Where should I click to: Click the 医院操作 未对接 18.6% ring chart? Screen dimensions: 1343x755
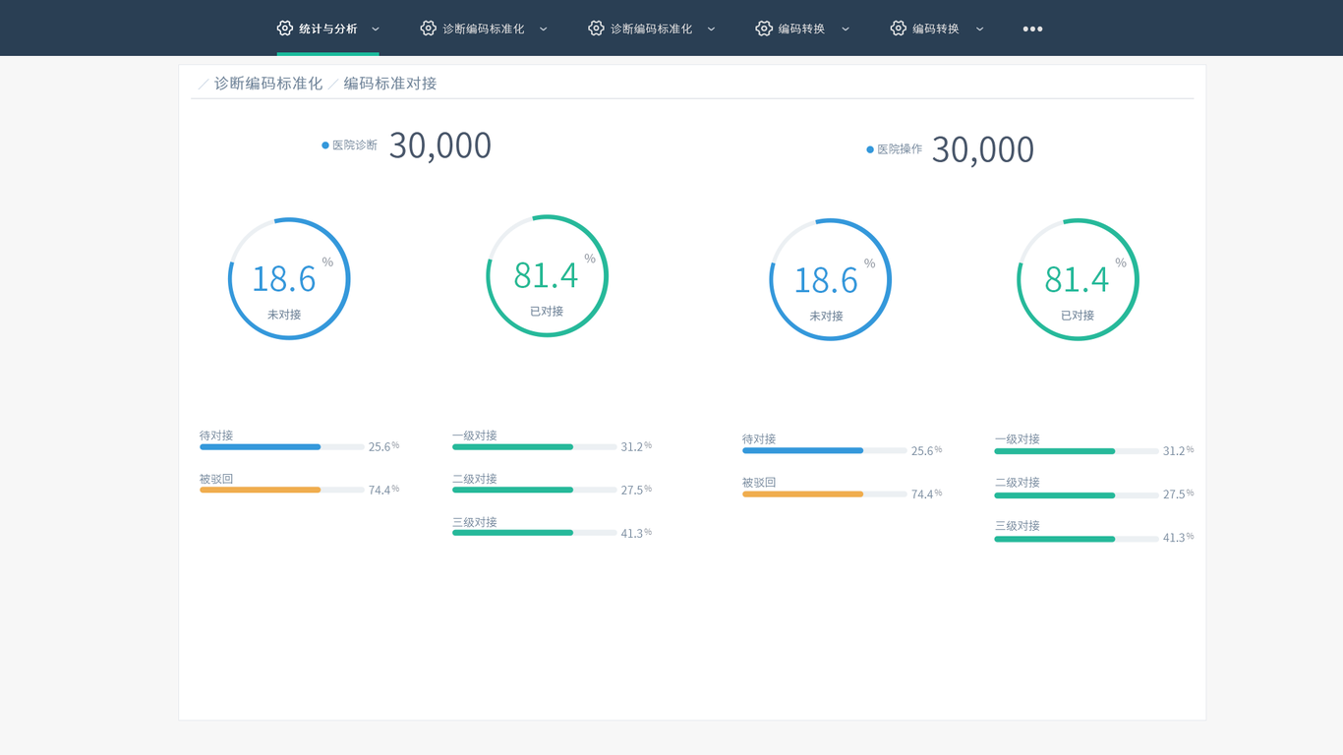(831, 280)
